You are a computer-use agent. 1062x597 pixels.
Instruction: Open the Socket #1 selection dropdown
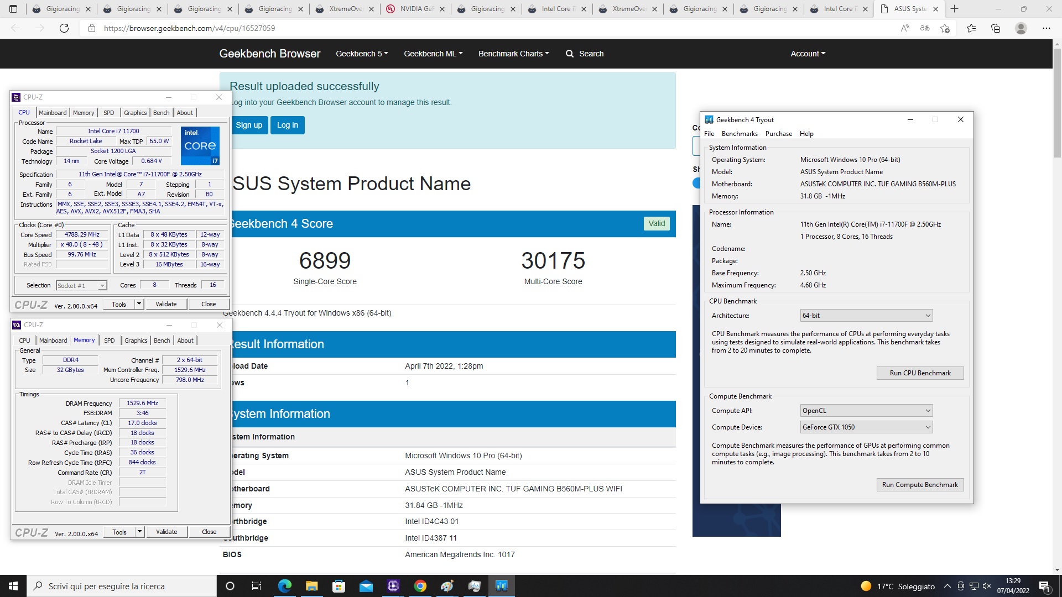click(81, 286)
